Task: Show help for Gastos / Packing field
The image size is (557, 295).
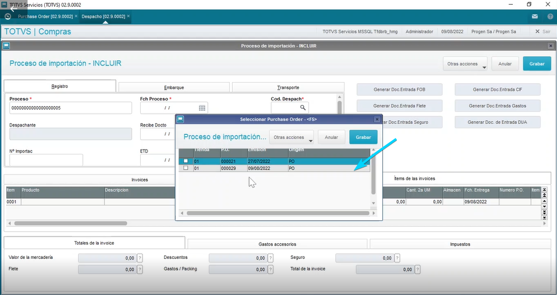Action: tap(270, 269)
